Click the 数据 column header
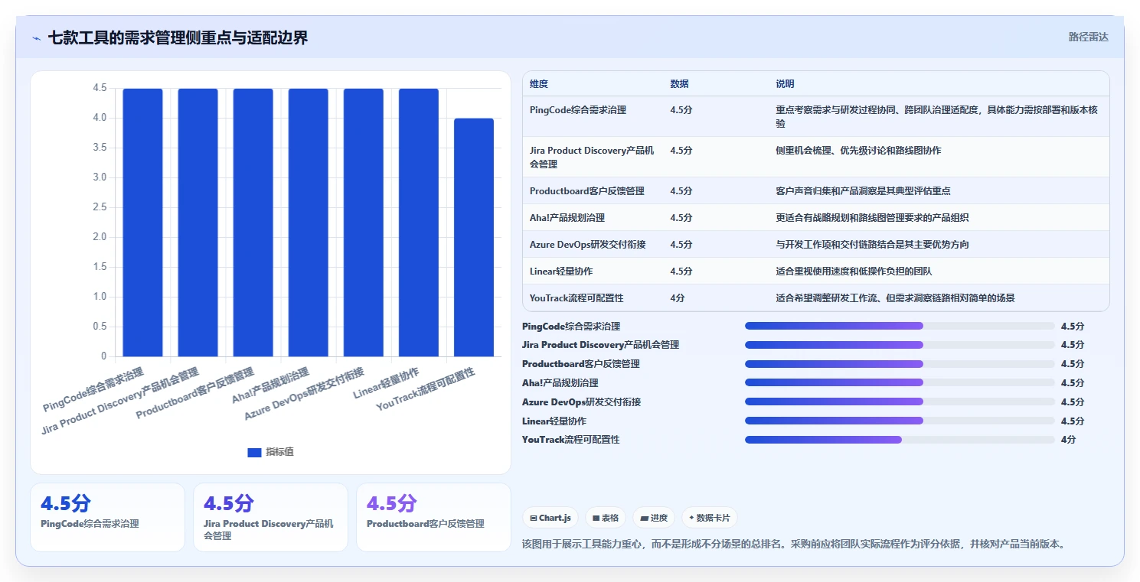1140x582 pixels. 679,84
